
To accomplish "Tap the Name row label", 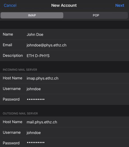I will (x=8, y=34).
